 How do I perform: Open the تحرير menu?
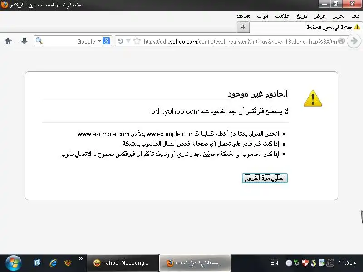(338, 16)
